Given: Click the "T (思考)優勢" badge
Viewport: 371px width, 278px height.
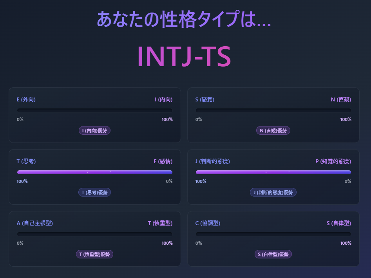Looking at the screenshot, I should pos(94,192).
